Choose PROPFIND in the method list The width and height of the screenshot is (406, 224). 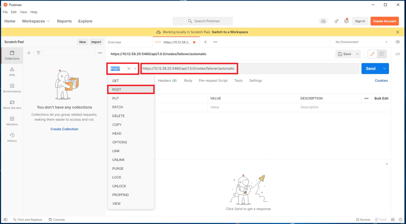[131, 195]
